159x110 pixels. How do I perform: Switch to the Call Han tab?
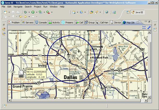point(102,22)
